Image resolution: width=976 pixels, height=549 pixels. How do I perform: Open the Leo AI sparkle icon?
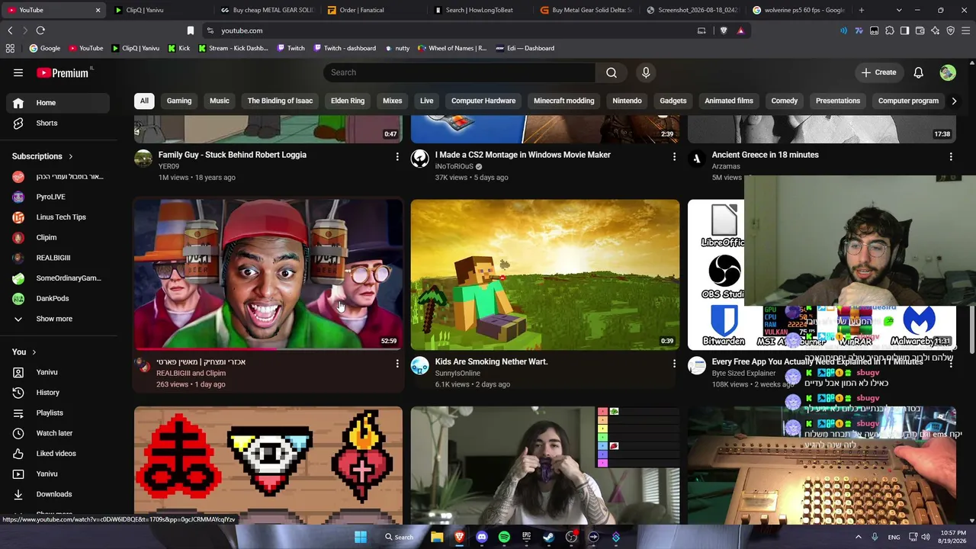click(x=935, y=30)
